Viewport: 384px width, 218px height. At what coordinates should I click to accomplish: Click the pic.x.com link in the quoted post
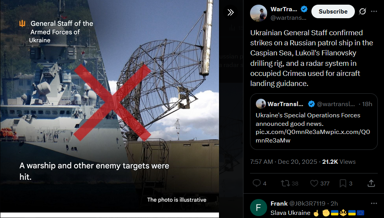(313, 136)
